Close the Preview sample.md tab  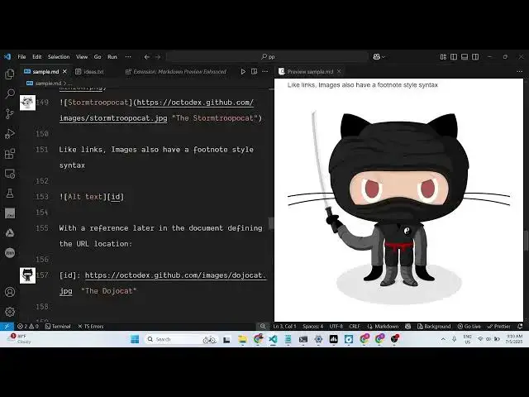pyautogui.click(x=339, y=72)
